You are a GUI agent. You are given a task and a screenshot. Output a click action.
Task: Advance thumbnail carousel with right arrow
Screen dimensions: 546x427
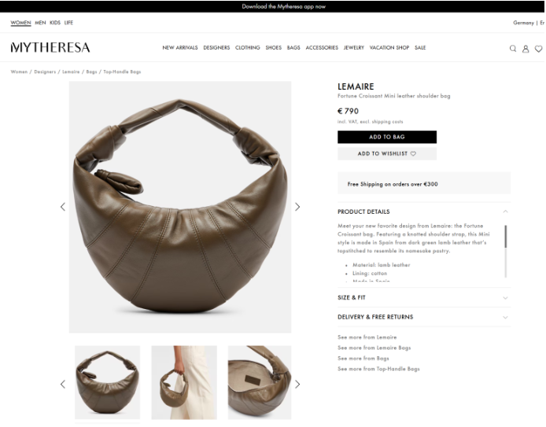[x=297, y=385]
